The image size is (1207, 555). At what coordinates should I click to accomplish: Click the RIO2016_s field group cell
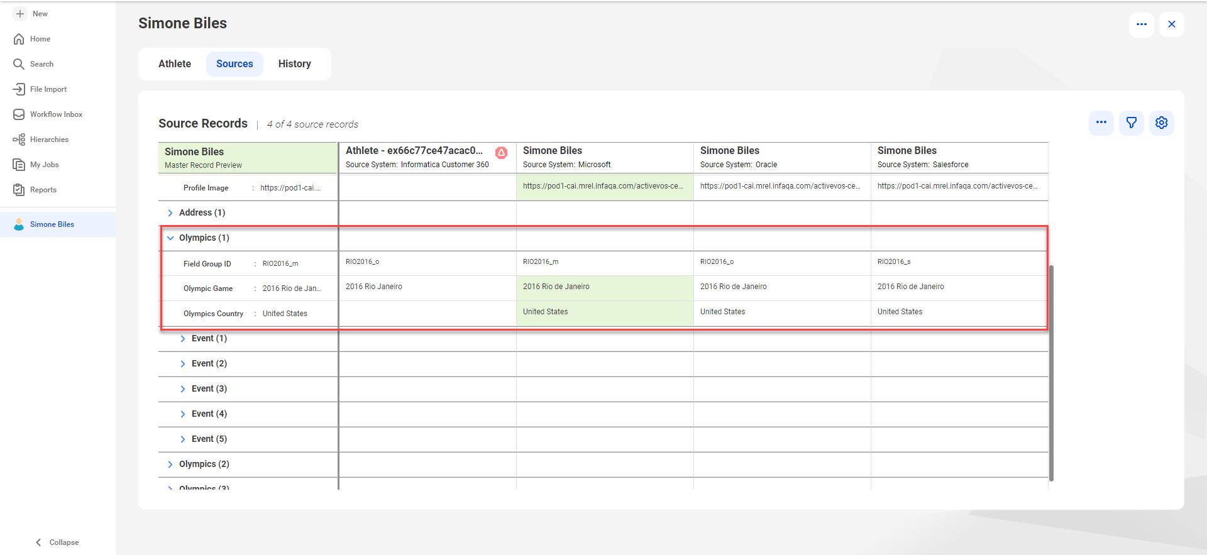959,262
